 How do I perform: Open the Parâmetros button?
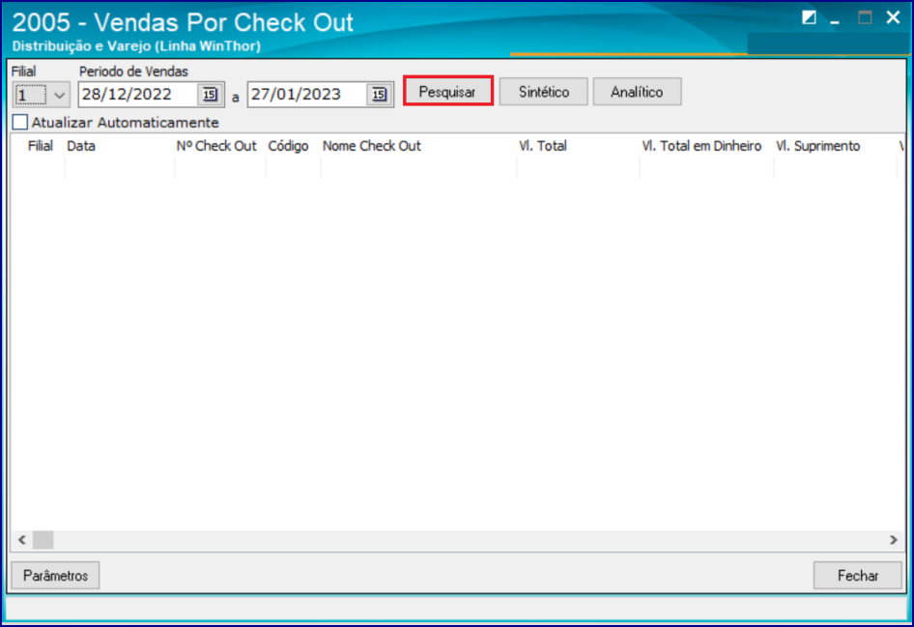click(55, 576)
